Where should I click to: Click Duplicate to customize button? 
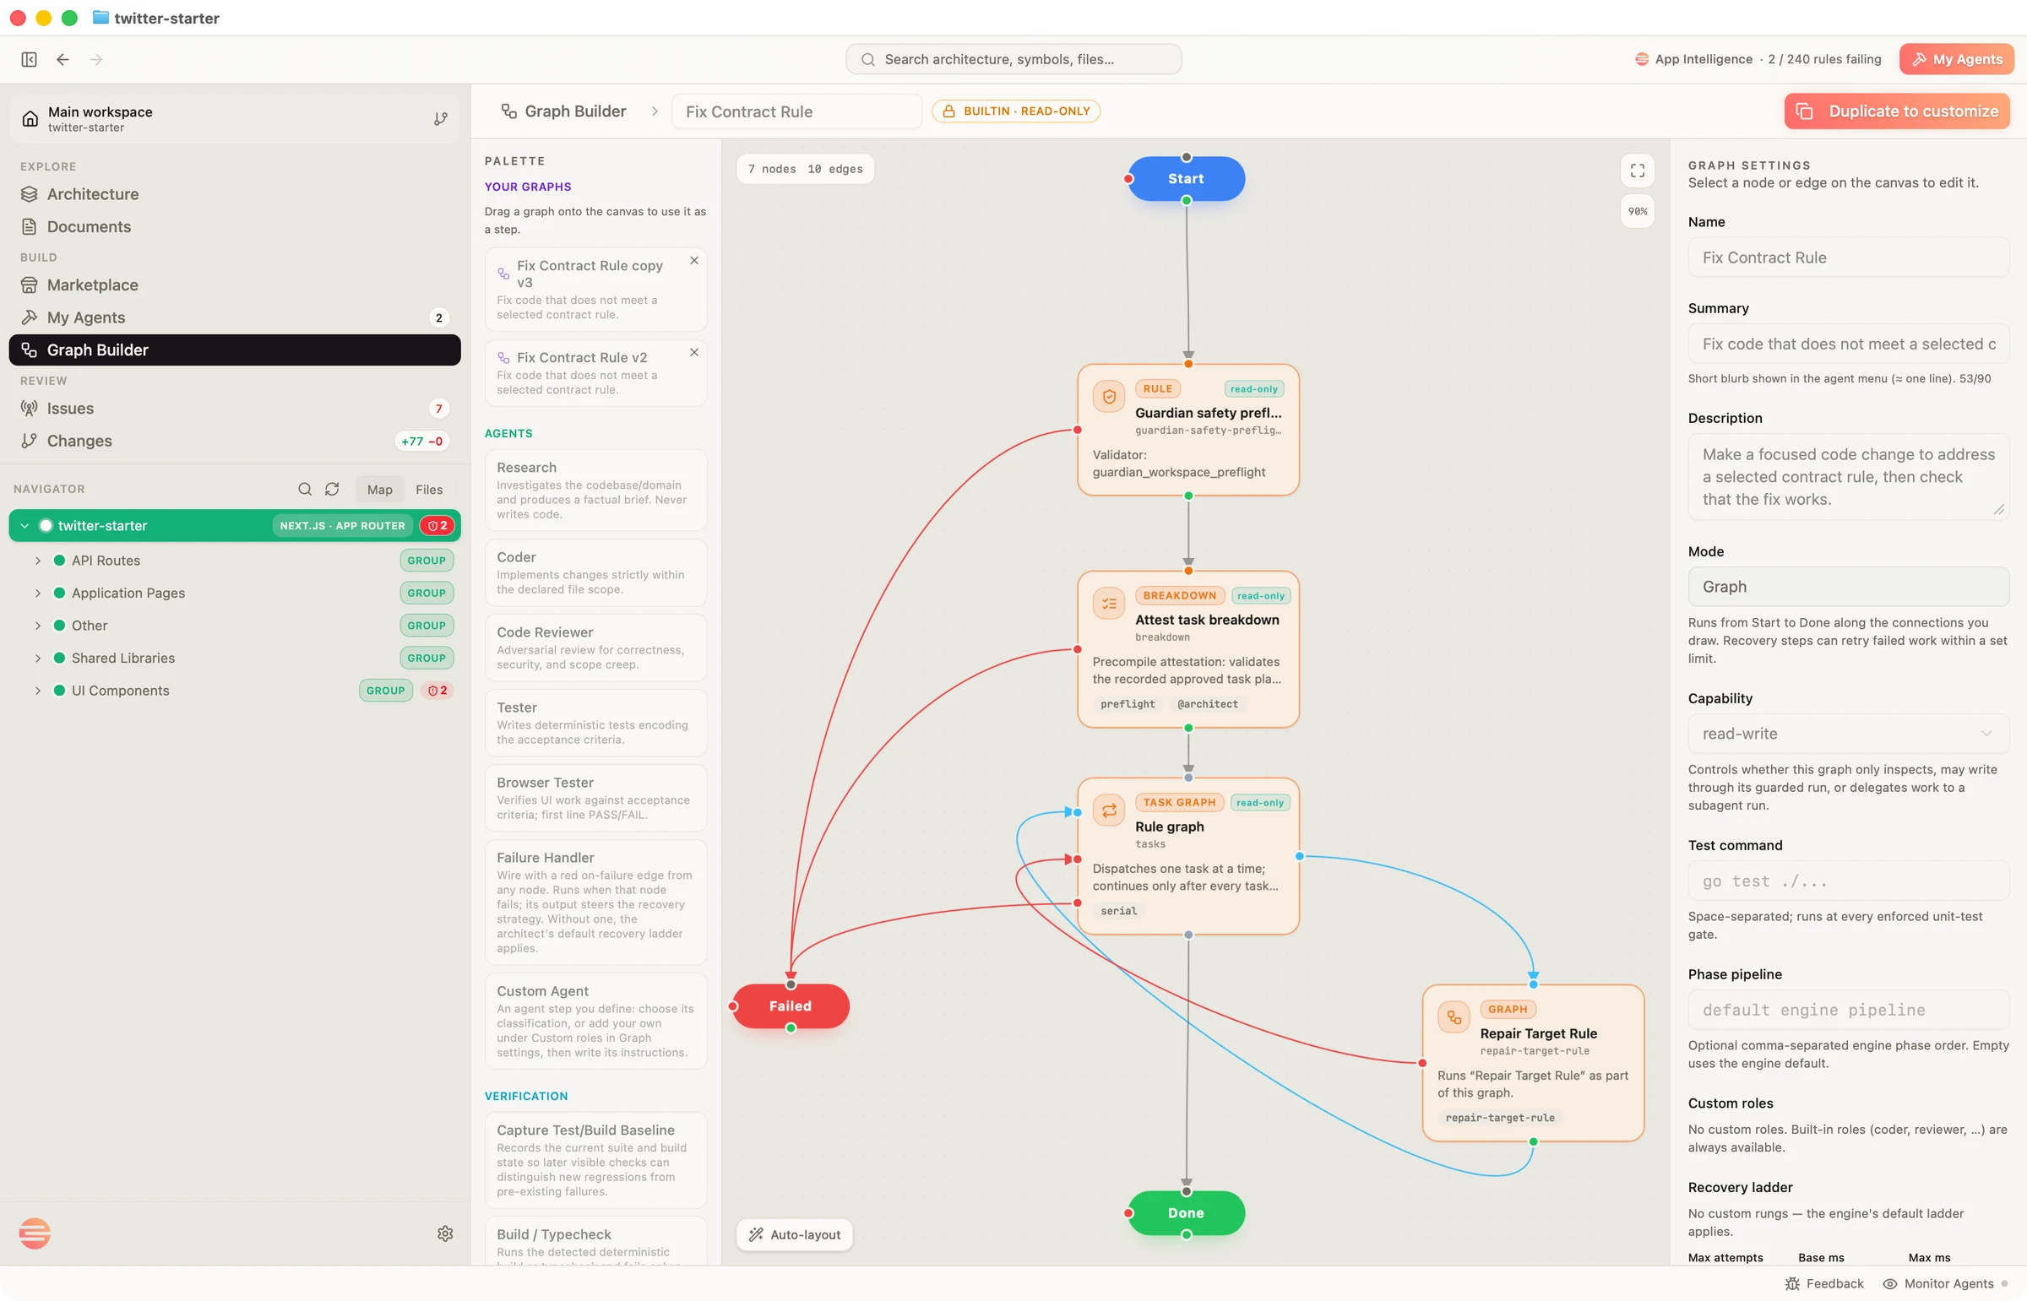[1896, 111]
